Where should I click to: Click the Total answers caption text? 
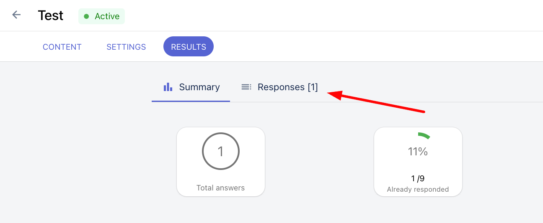tap(221, 188)
